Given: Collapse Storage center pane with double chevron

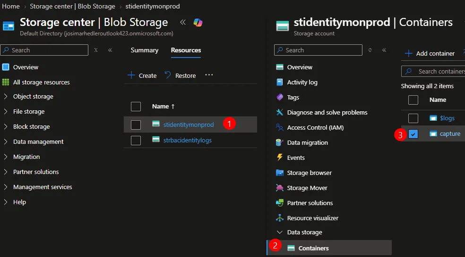Looking at the screenshot, I should click(183, 22).
